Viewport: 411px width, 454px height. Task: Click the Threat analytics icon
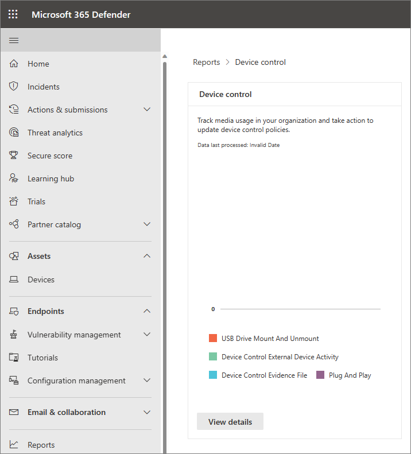[x=14, y=133]
